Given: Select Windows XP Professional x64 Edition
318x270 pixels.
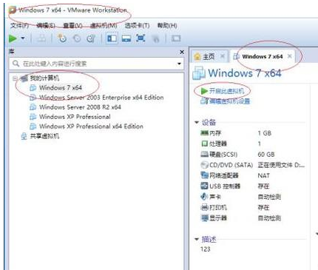Looking at the screenshot, I should tap(91, 126).
